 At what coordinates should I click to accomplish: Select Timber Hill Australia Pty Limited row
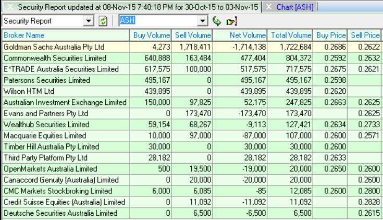(192, 146)
